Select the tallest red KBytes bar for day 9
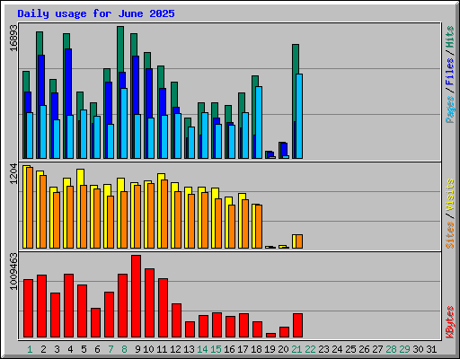The image size is (460, 359). coord(136,296)
